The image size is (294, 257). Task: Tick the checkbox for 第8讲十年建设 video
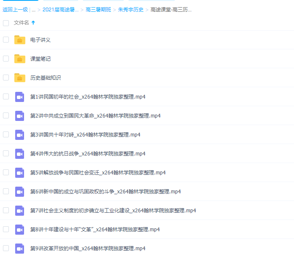(6, 229)
